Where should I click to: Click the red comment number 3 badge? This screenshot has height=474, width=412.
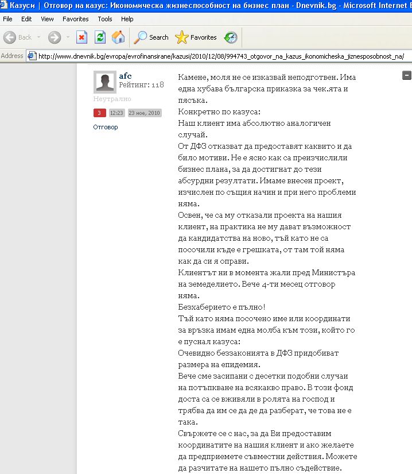tap(99, 113)
